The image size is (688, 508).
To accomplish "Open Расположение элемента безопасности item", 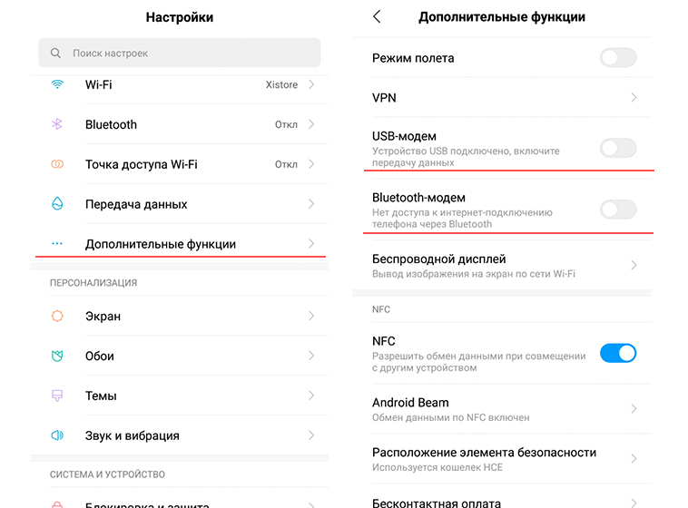I will pyautogui.click(x=502, y=459).
